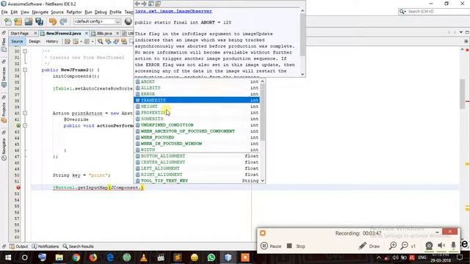Activate the recorder Draw pencil tool
This screenshot has width=470, height=264.
(x=369, y=246)
